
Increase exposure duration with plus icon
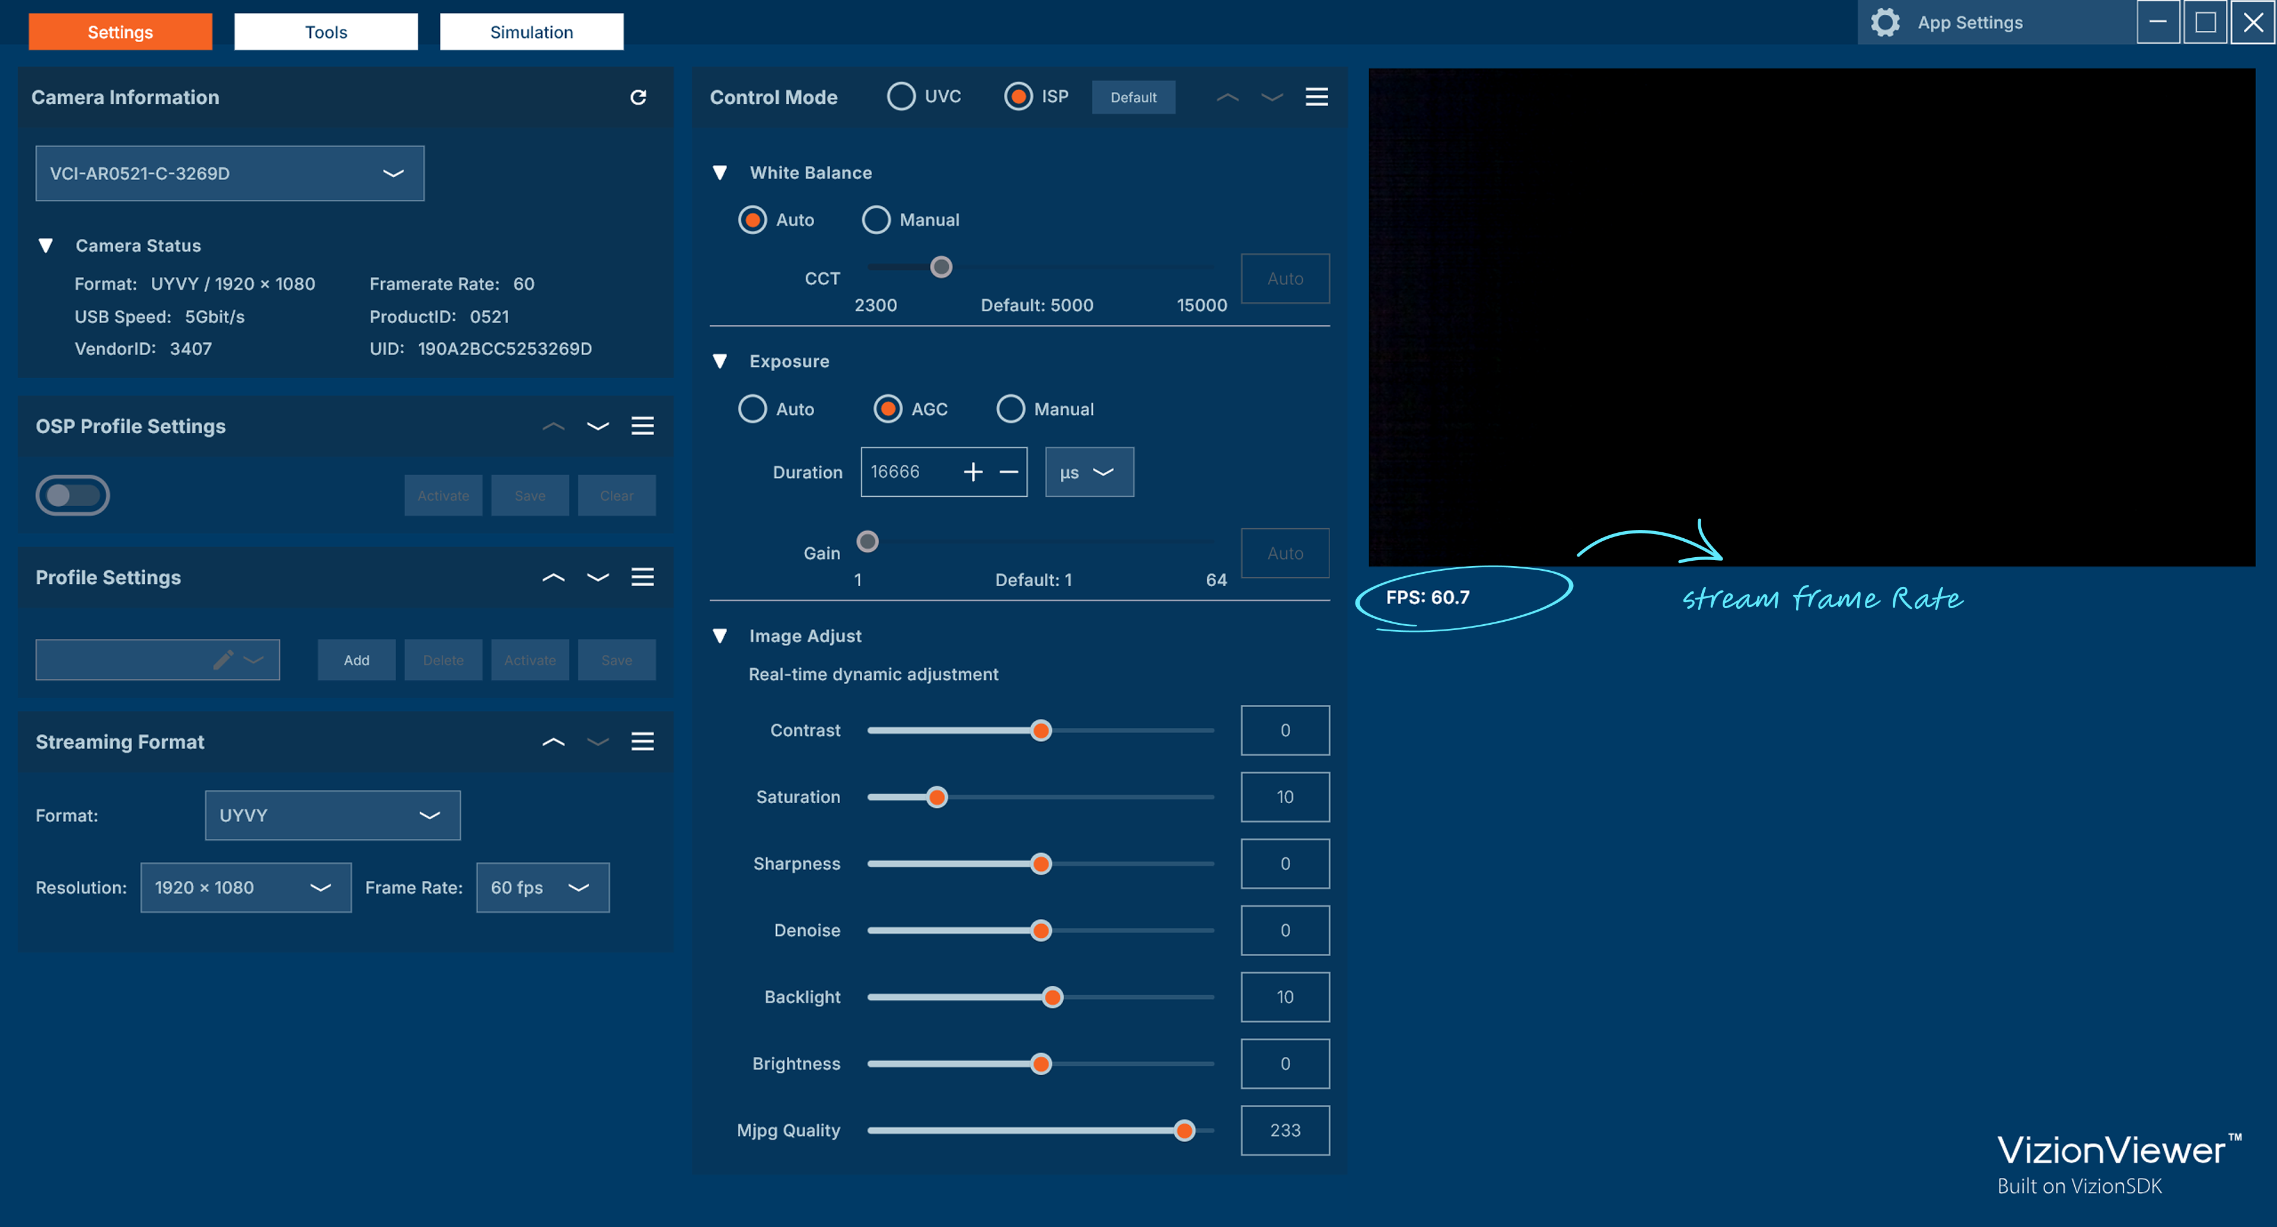click(x=972, y=472)
